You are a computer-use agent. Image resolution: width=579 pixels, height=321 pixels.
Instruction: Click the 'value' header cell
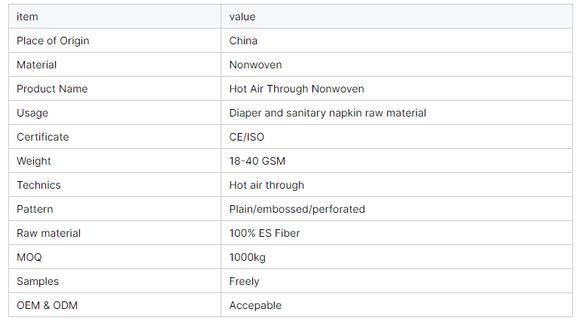coord(242,17)
